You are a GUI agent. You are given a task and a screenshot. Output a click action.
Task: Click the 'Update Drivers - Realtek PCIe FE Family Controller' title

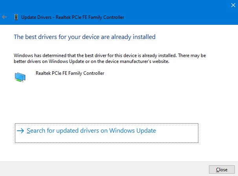tap(73, 17)
